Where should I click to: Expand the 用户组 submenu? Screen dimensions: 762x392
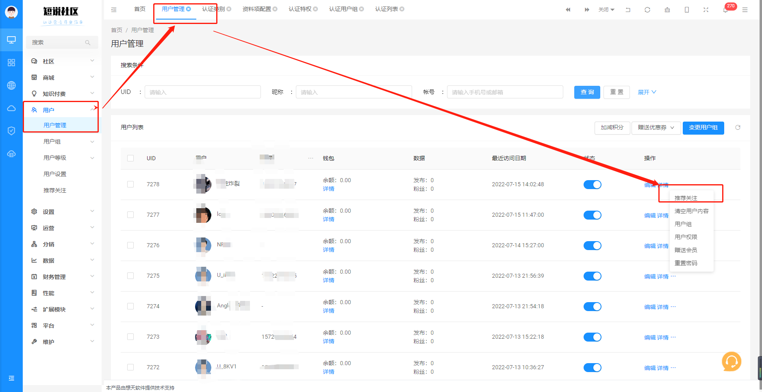62,142
